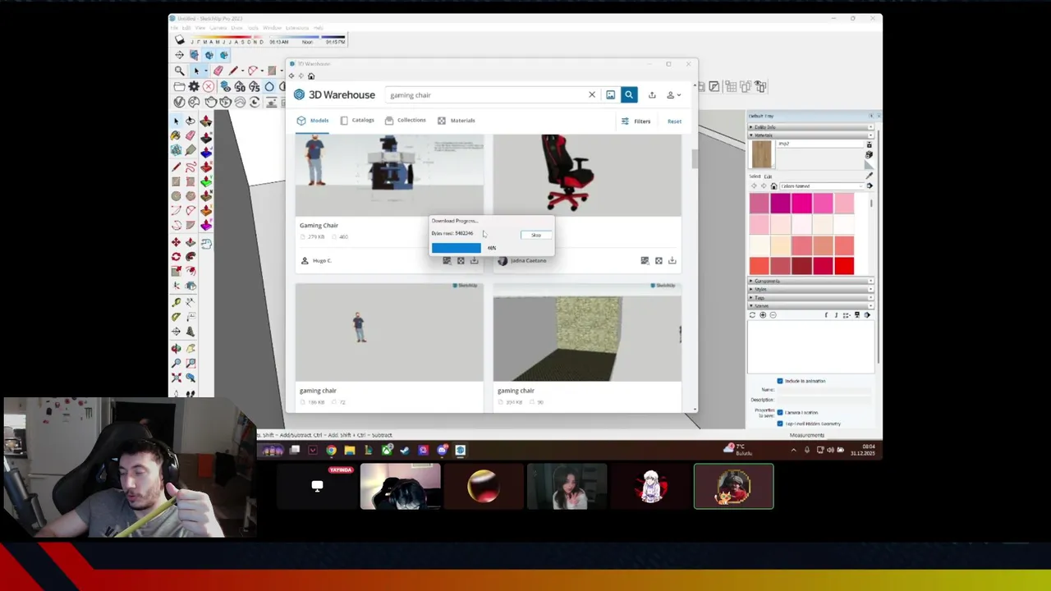Viewport: 1051px width, 591px height.
Task: Expand the Entity Info panel
Action: click(x=810, y=127)
